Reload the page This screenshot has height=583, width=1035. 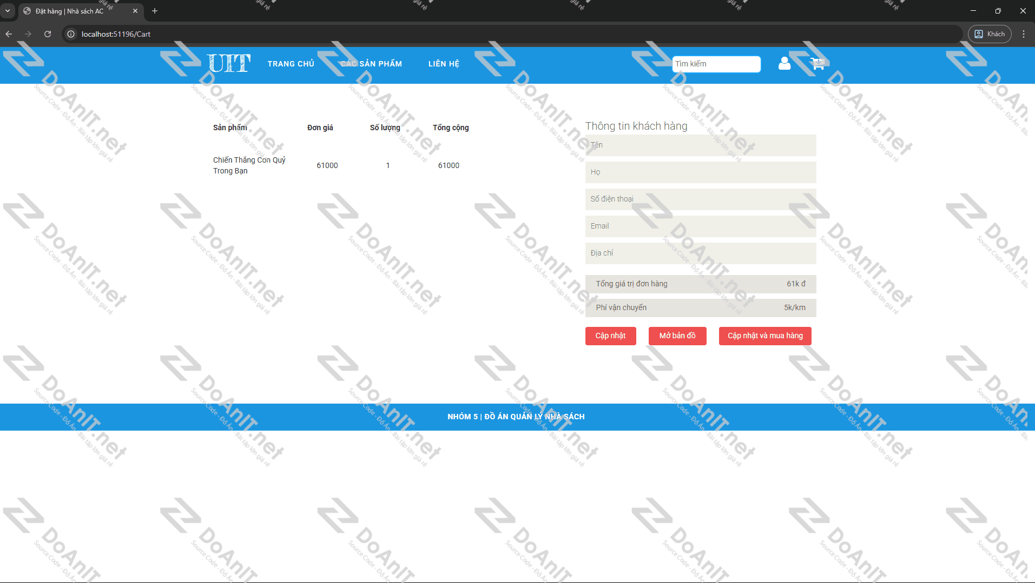point(48,34)
